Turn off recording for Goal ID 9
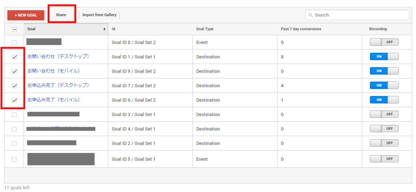The height and width of the screenshot is (192, 416). tap(384, 71)
